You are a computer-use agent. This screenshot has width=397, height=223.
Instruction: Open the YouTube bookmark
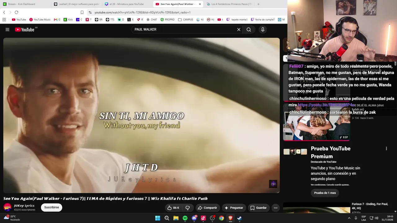click(x=19, y=20)
